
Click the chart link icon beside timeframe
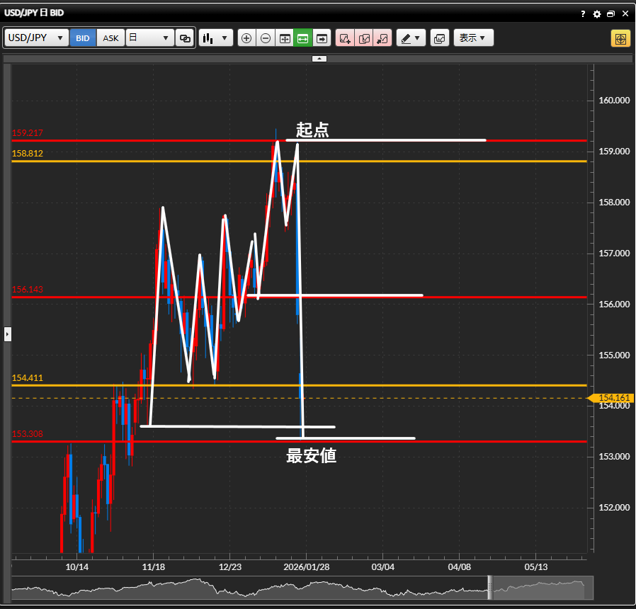[185, 38]
